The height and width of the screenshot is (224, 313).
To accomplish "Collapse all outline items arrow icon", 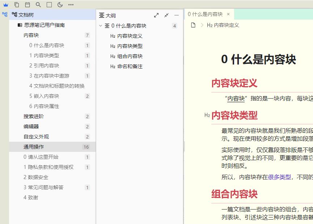I will (166, 15).
